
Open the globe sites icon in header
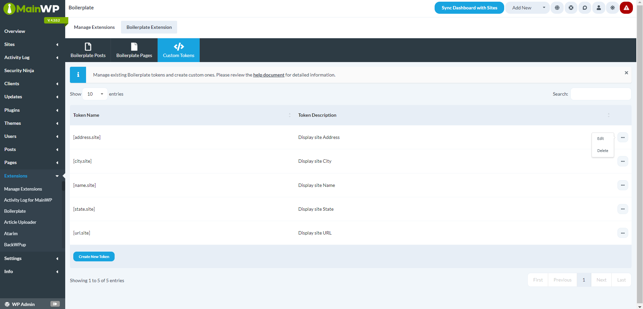coord(557,8)
